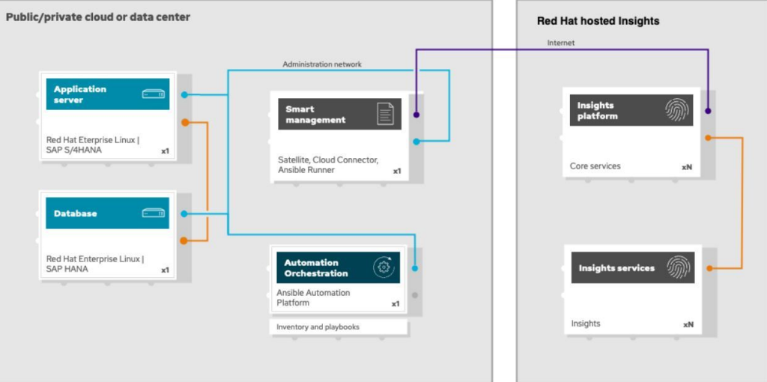767x382 pixels.
Task: Click the 'Administration network' line label
Action: point(322,64)
